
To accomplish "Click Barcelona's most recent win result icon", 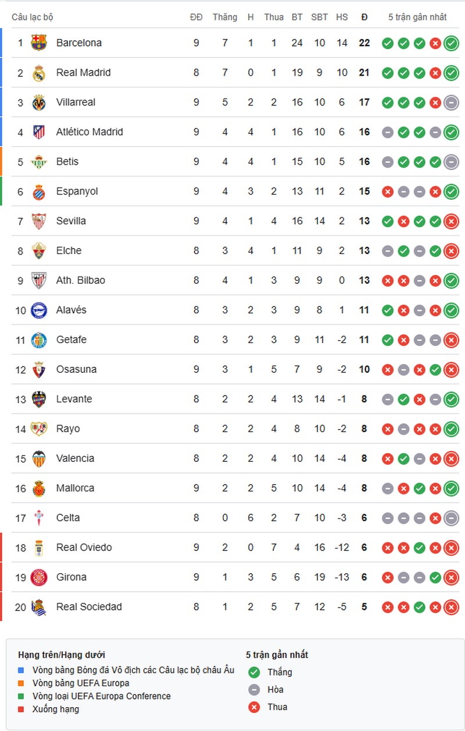I will (451, 43).
